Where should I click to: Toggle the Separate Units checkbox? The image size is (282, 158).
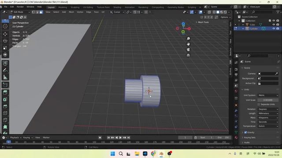(259, 104)
